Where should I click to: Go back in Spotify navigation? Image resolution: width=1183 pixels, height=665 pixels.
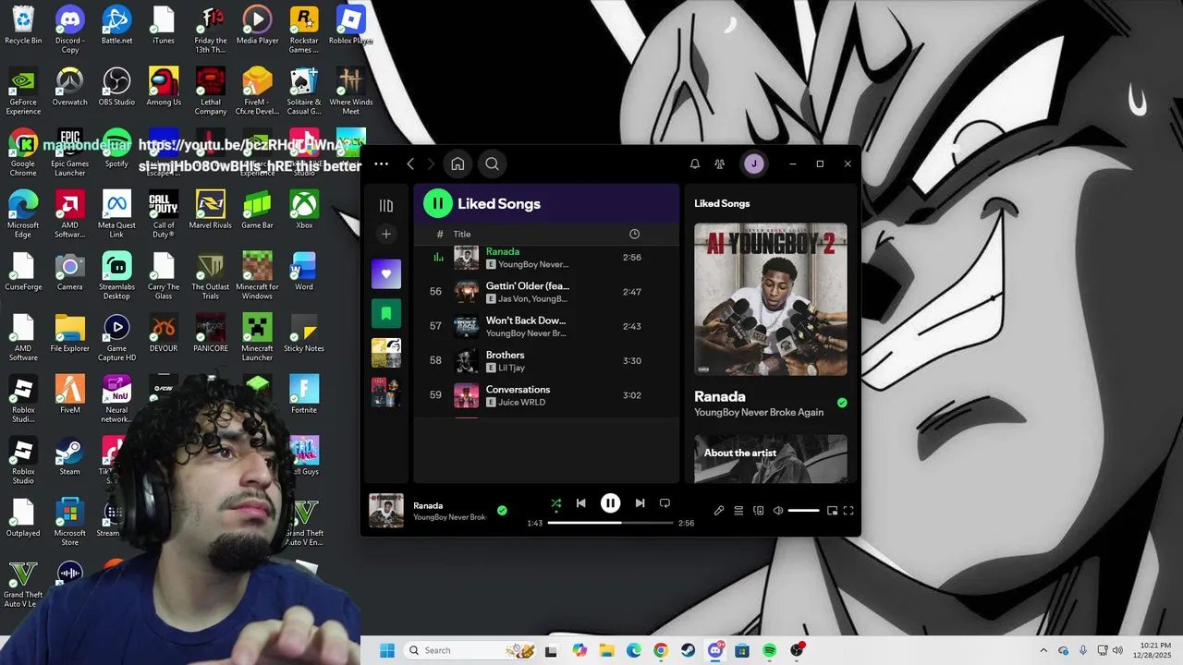(410, 164)
